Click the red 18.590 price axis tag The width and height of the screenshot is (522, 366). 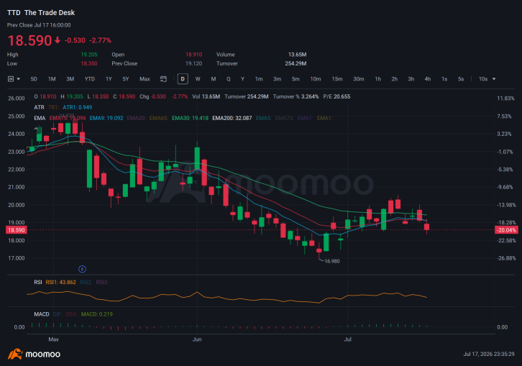click(x=16, y=230)
